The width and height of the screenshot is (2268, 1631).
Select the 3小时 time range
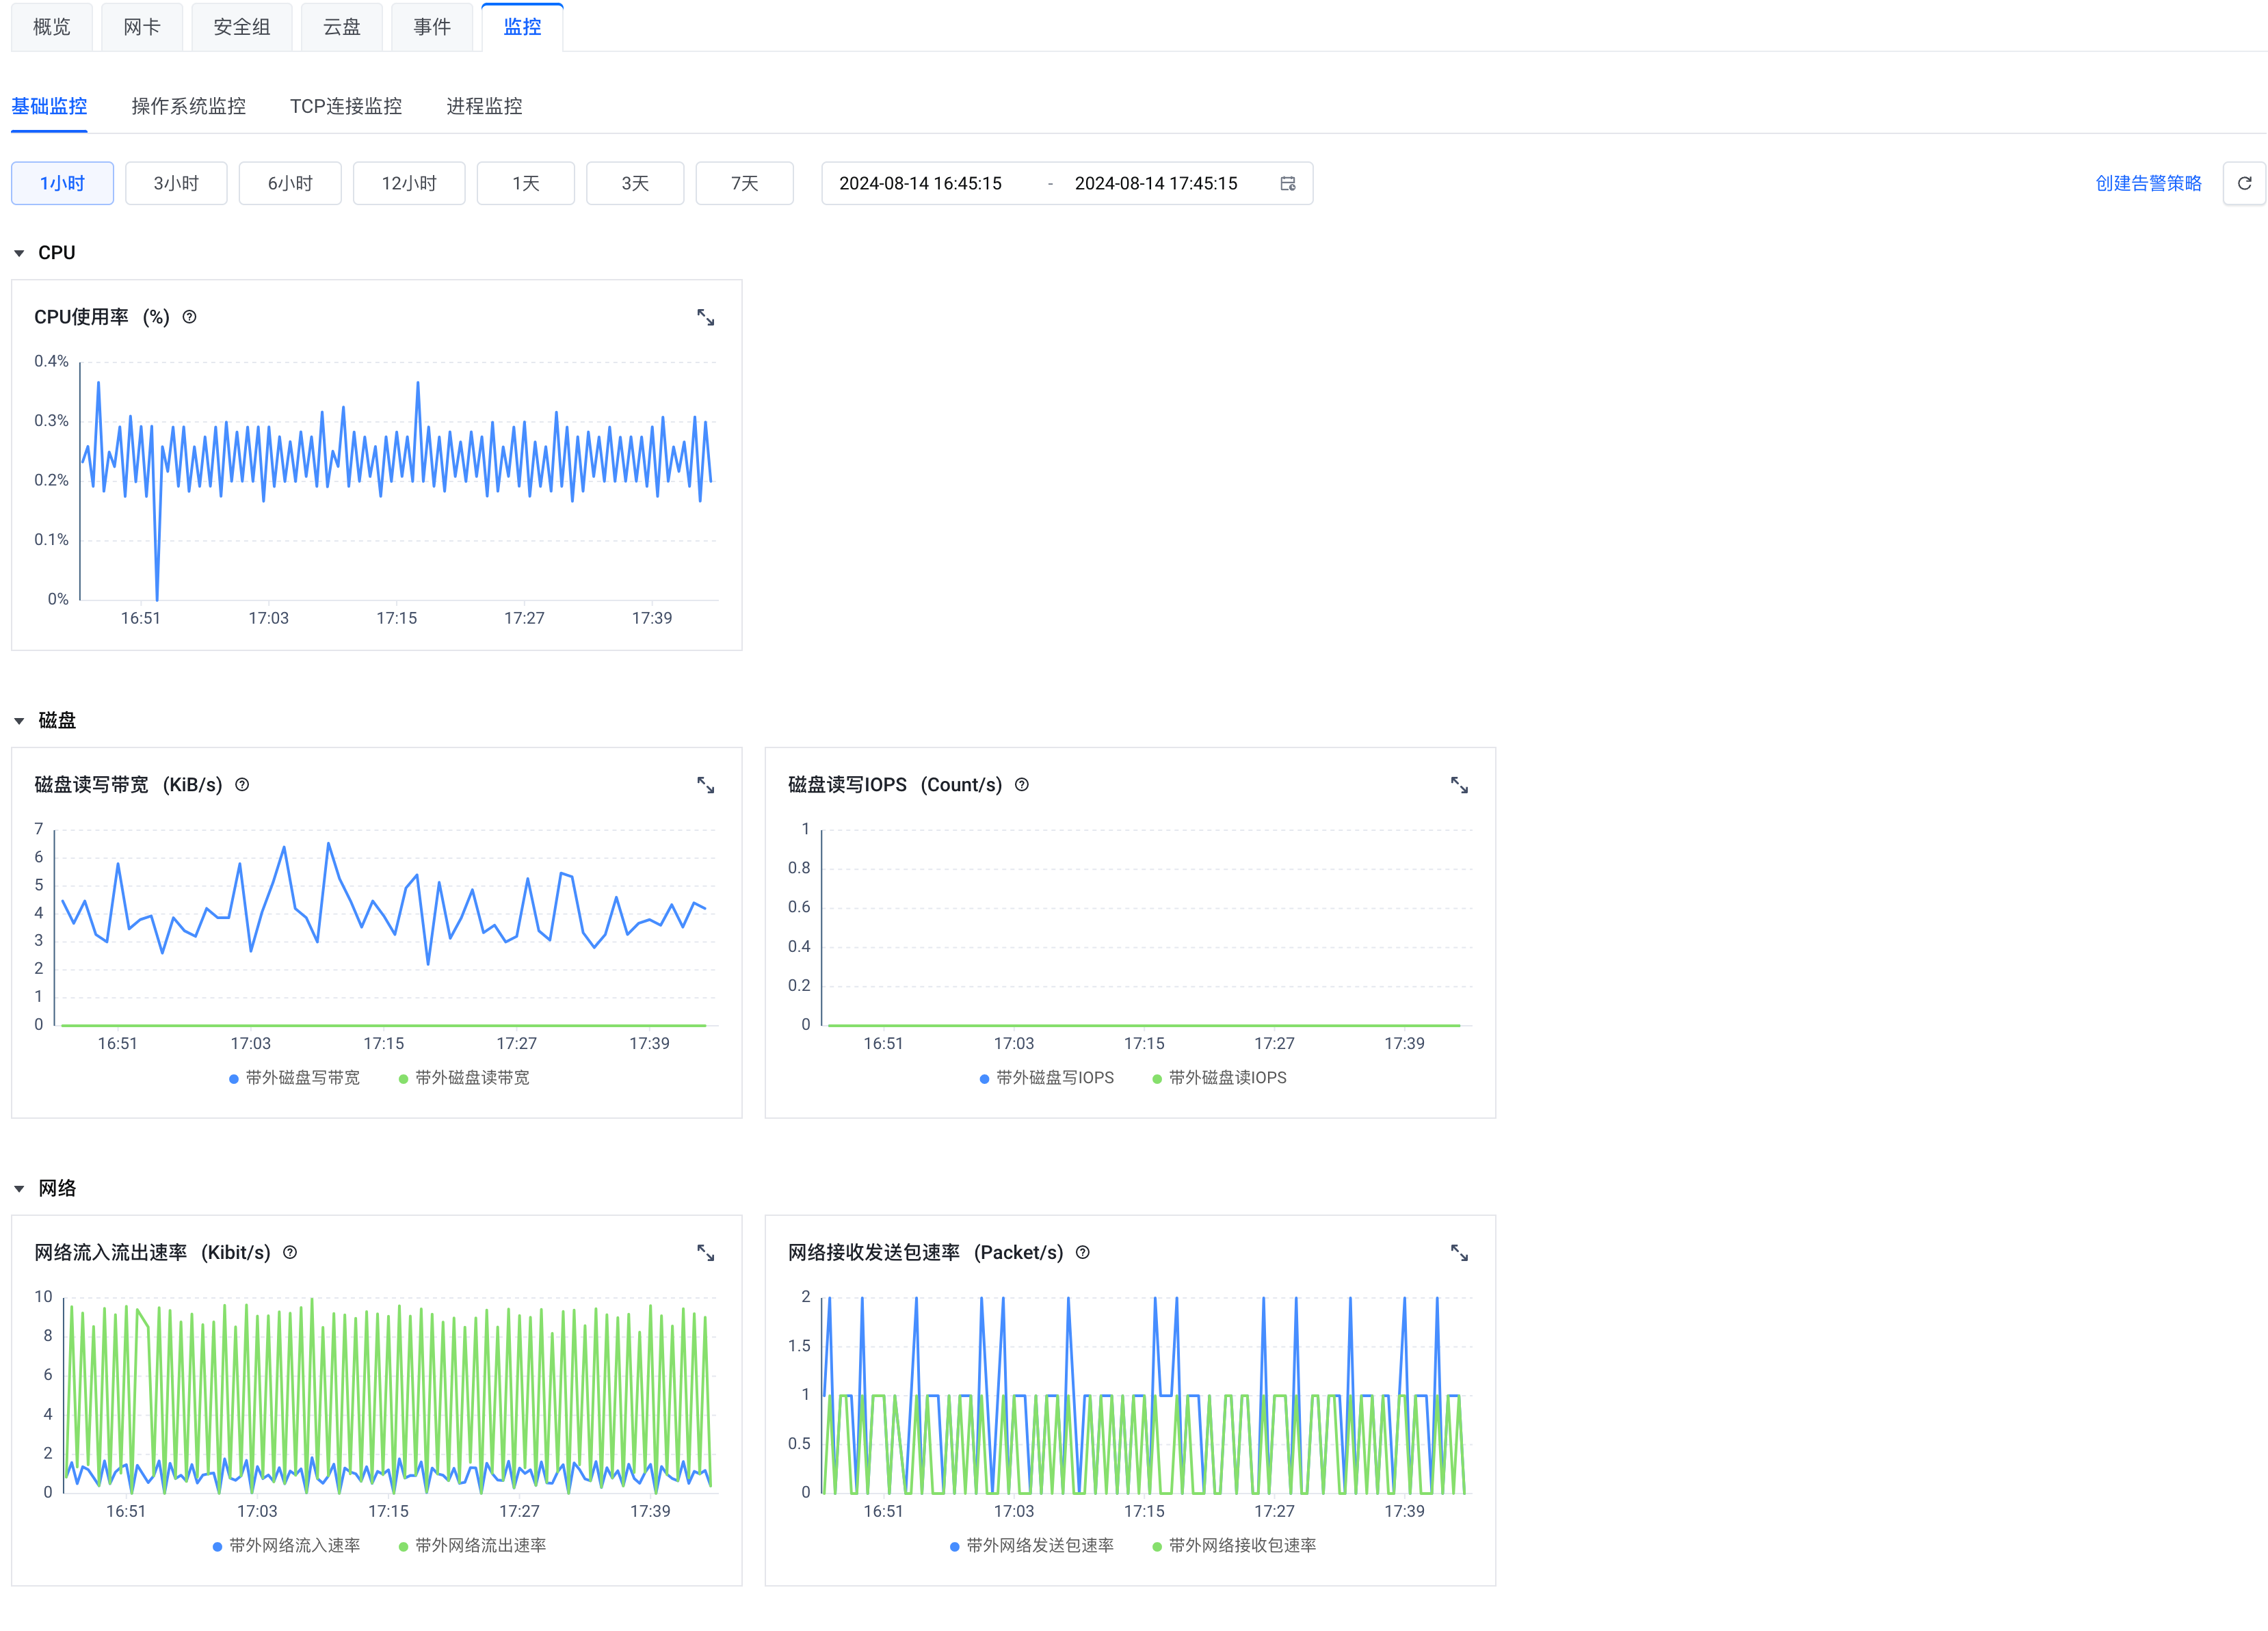(x=176, y=183)
